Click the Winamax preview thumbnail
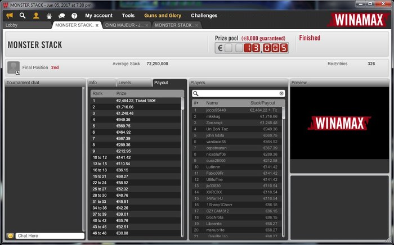Screen dimensions: 394x245 coord(339,123)
